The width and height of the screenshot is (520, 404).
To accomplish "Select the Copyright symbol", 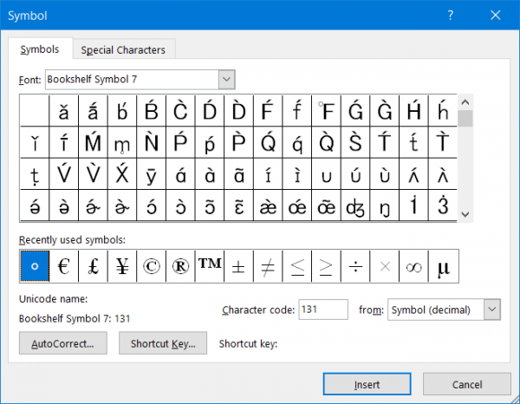I will tap(152, 267).
